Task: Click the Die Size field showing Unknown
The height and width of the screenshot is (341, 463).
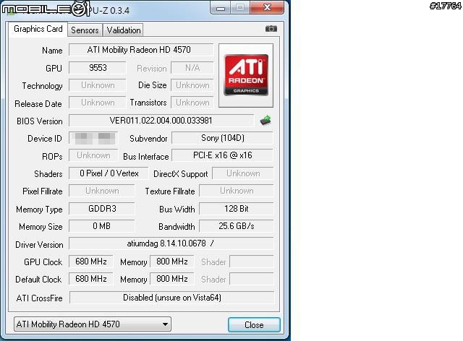Action: pyautogui.click(x=192, y=85)
